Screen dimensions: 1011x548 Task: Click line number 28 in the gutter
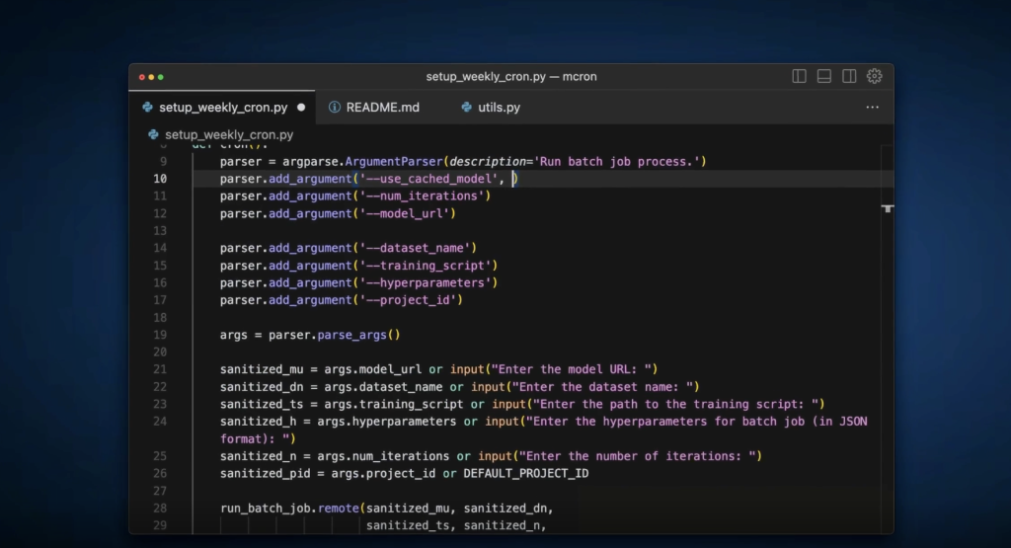pos(160,509)
